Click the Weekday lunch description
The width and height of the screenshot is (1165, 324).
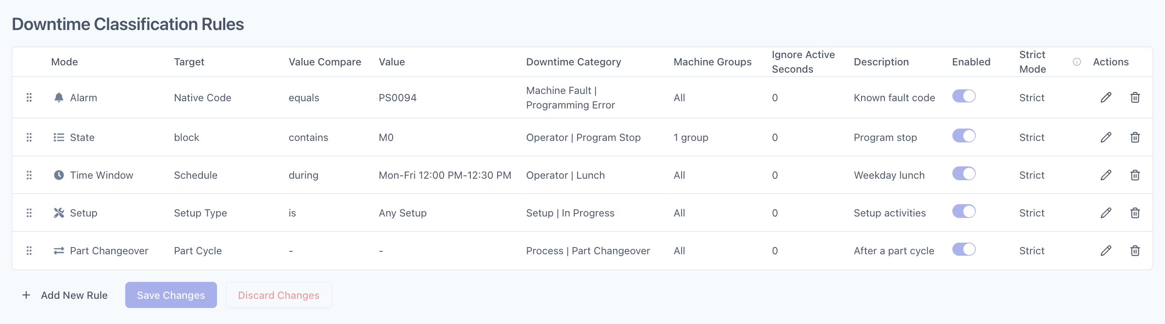(x=889, y=175)
